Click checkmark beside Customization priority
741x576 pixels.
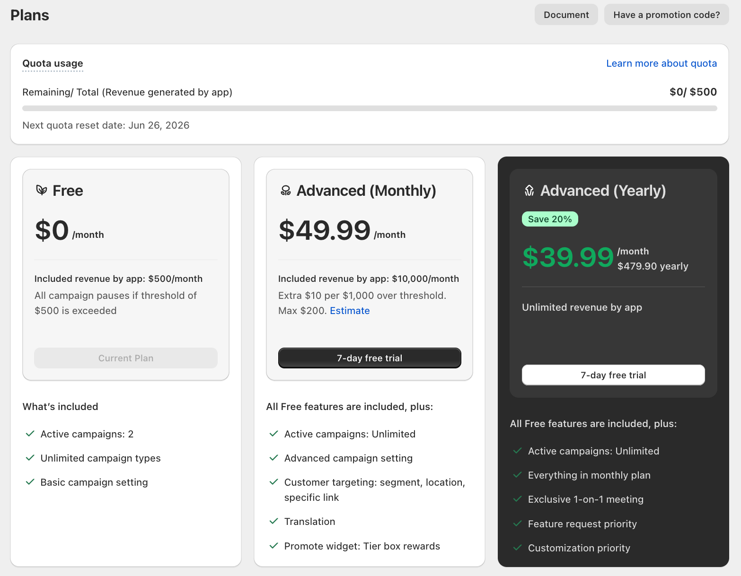(x=518, y=548)
